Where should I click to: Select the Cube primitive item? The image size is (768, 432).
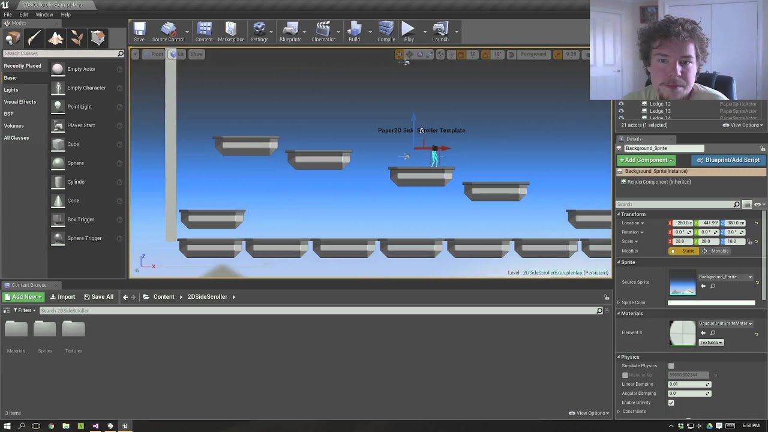tap(87, 144)
